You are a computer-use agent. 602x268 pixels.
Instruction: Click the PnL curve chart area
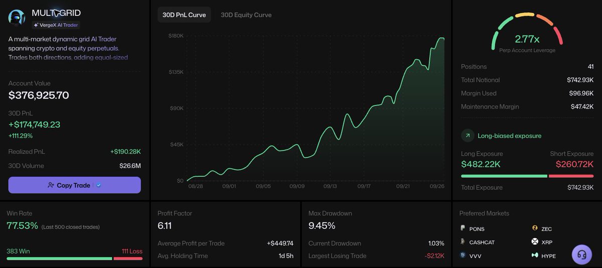pyautogui.click(x=315, y=107)
